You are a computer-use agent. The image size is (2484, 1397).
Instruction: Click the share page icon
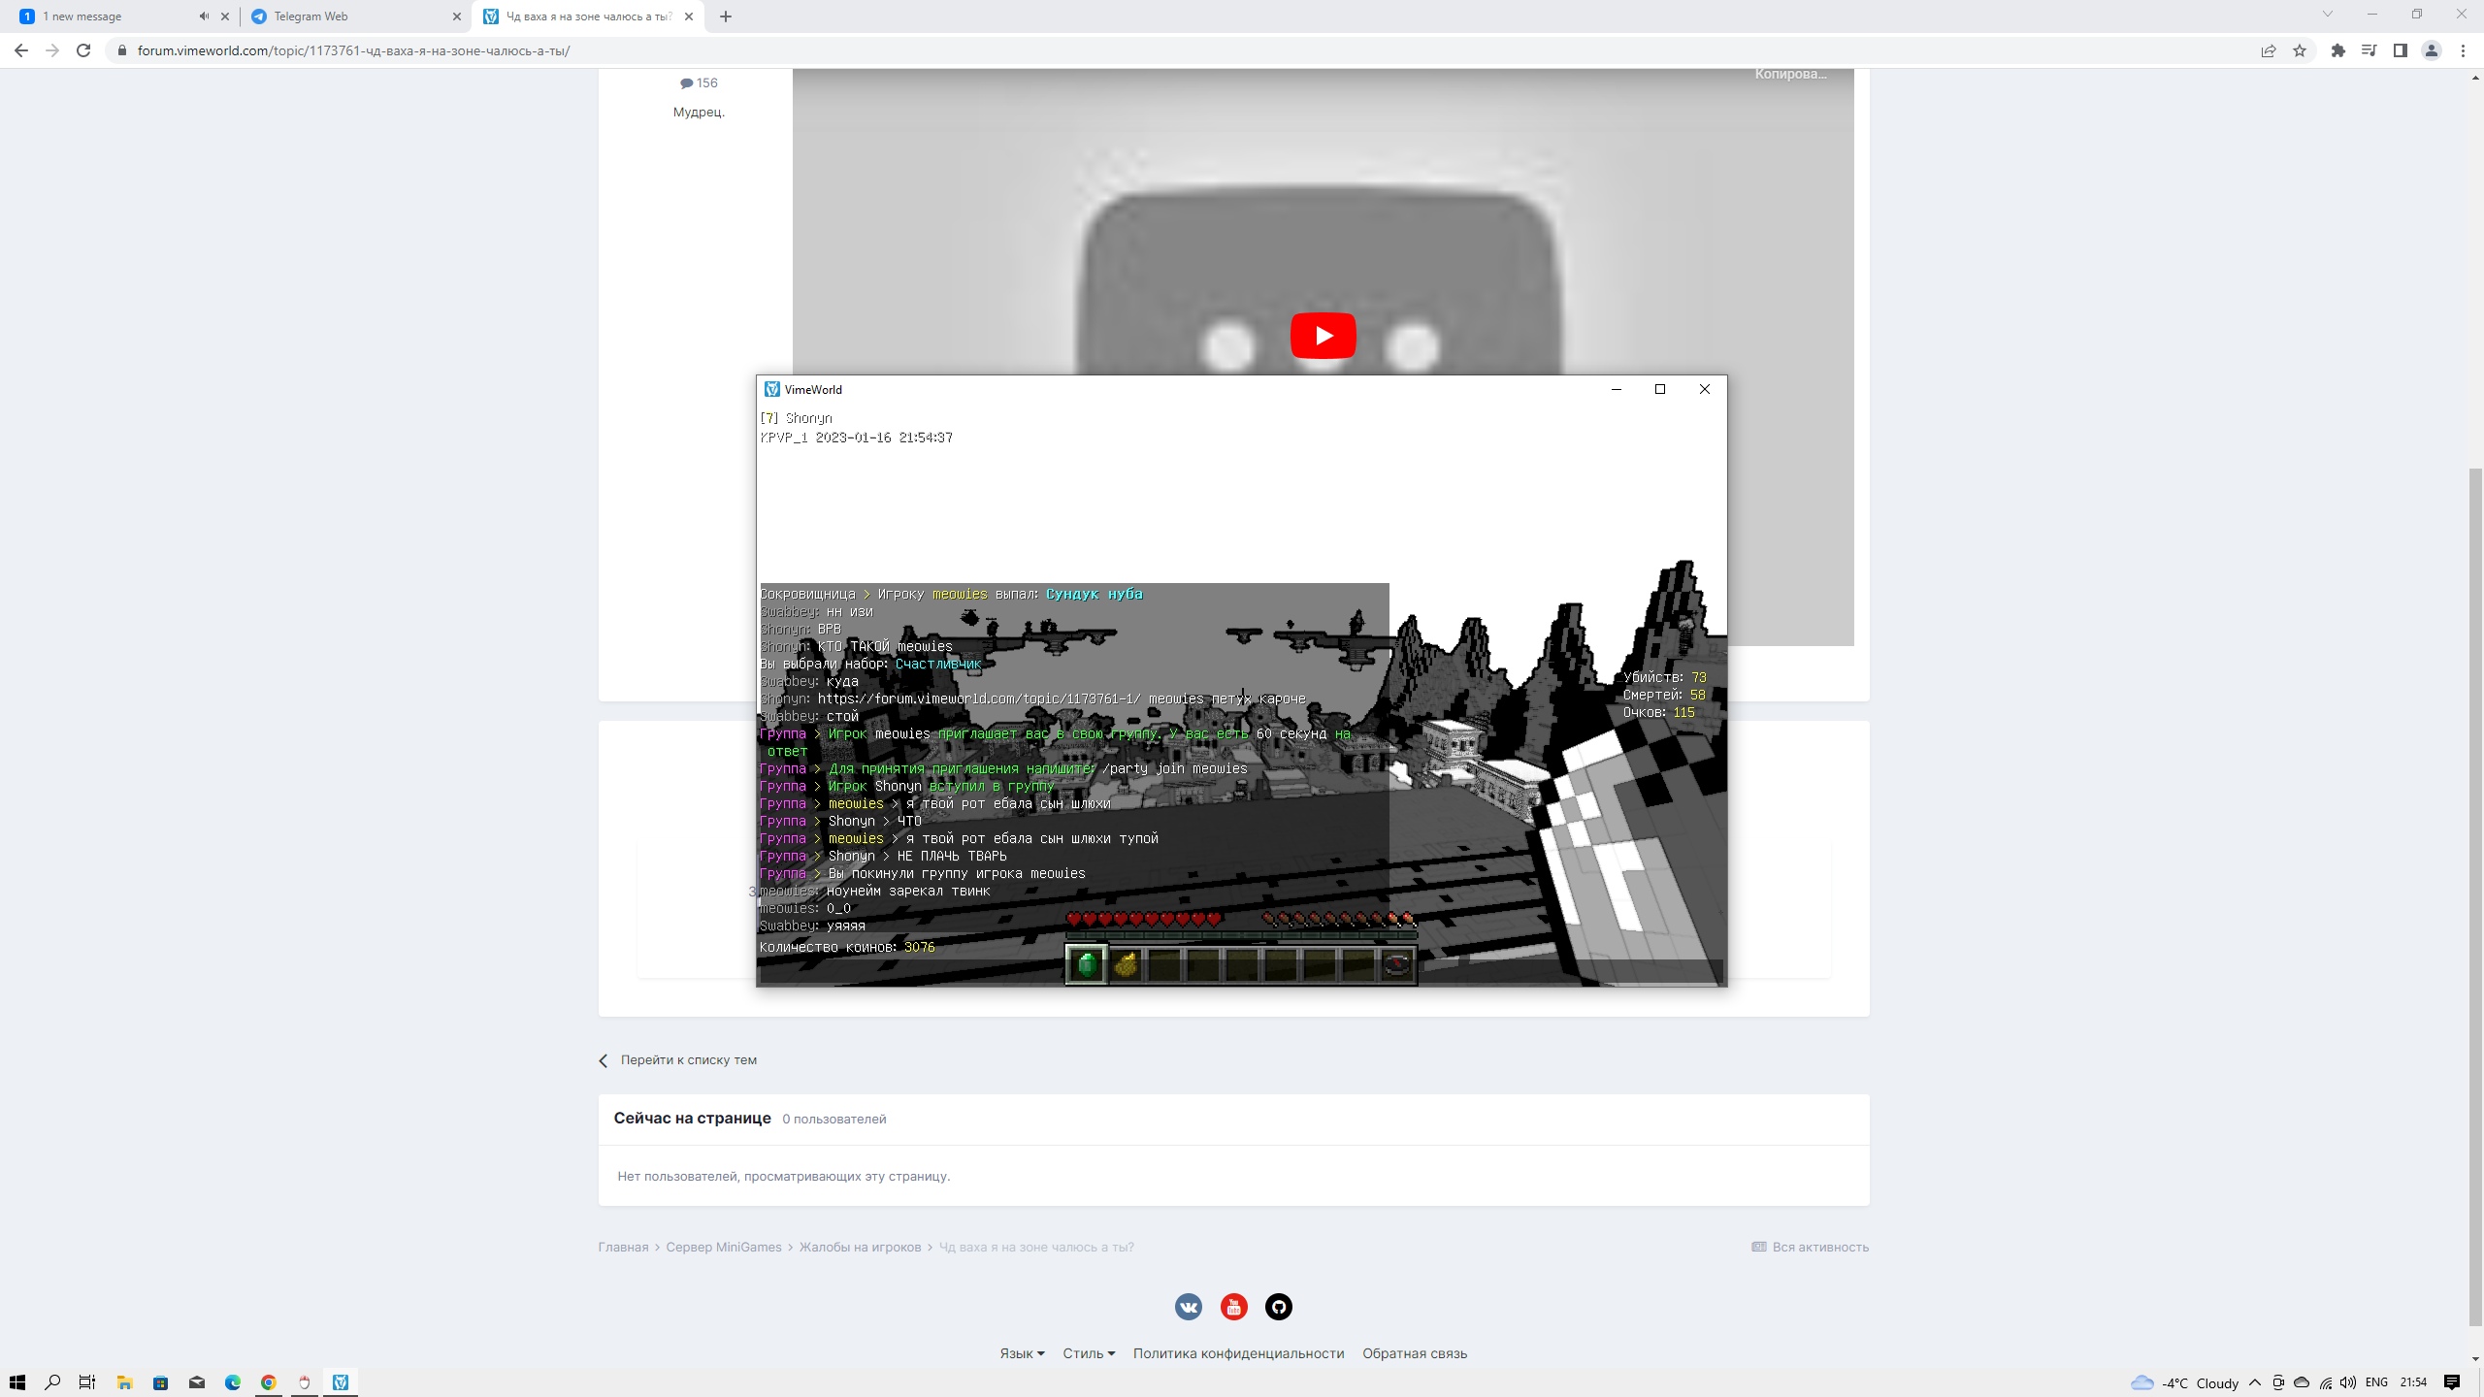2268,50
